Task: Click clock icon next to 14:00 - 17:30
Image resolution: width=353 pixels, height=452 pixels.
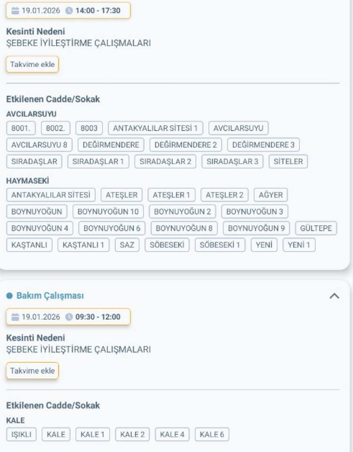Action: 69,10
